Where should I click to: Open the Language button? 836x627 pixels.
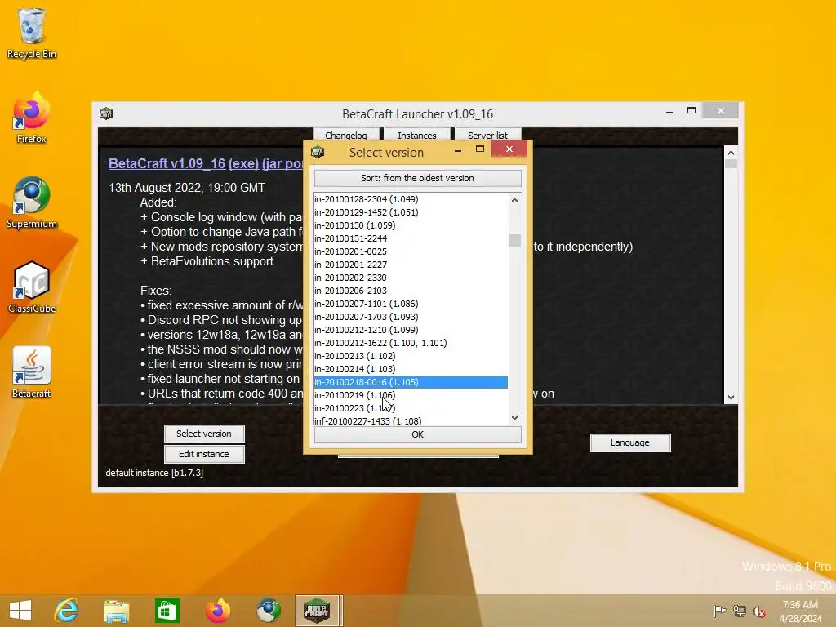(630, 442)
